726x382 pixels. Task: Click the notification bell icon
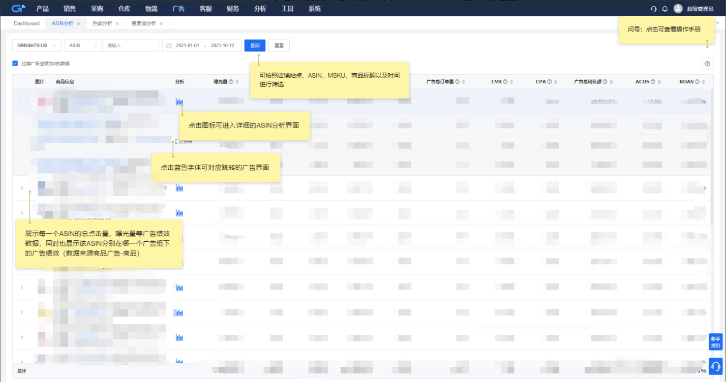(x=665, y=9)
